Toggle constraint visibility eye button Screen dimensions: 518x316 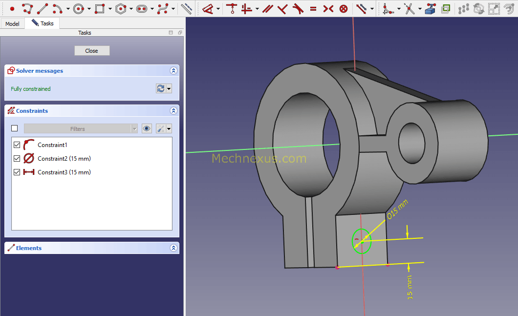(147, 129)
